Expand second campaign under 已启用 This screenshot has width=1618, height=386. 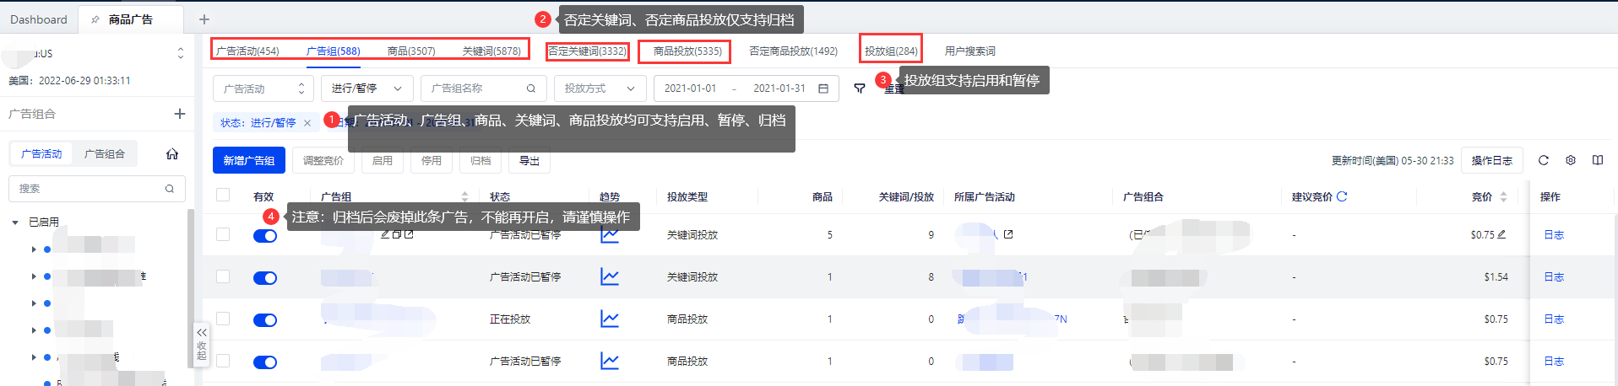tap(34, 276)
